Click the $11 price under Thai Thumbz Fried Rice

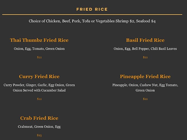[x=39, y=57]
